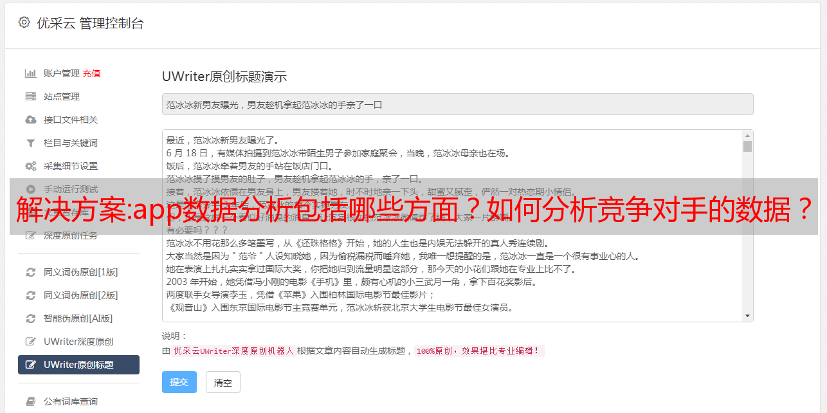Open 公有词库查询 book icon

point(30,401)
